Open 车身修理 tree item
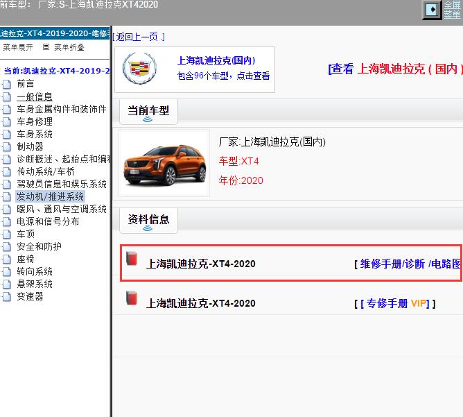Viewport: 463px width, 417px height. (x=35, y=121)
